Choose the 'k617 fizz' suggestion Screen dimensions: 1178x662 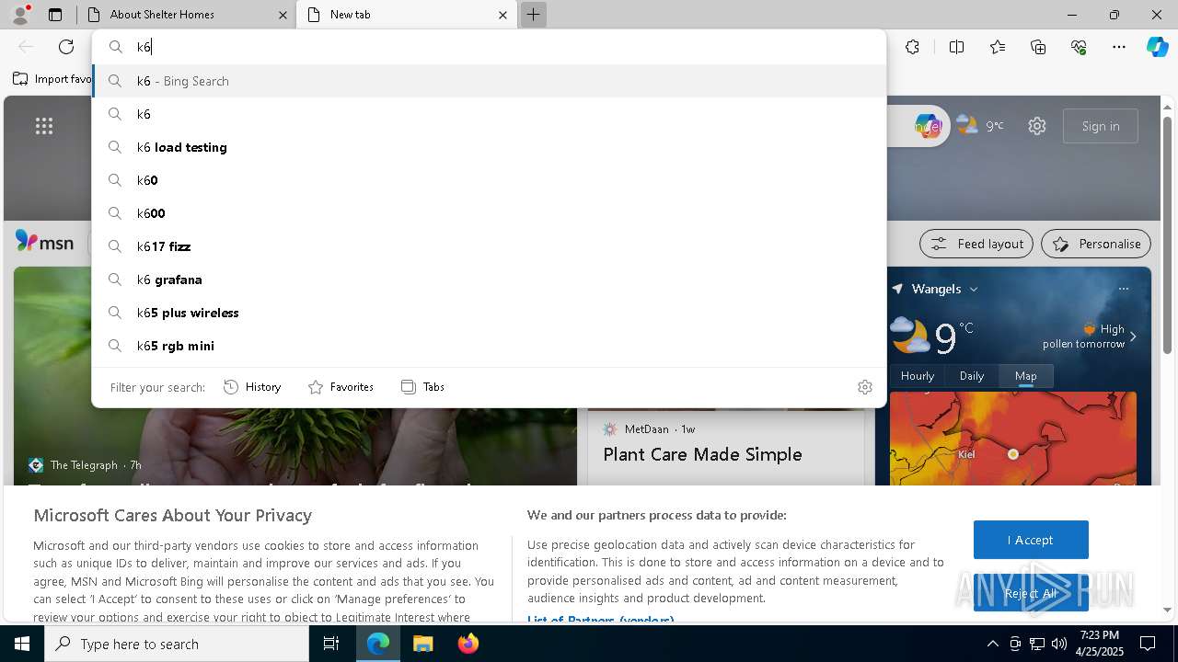pos(489,246)
